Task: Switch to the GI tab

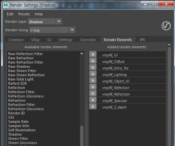Action: [49, 40]
